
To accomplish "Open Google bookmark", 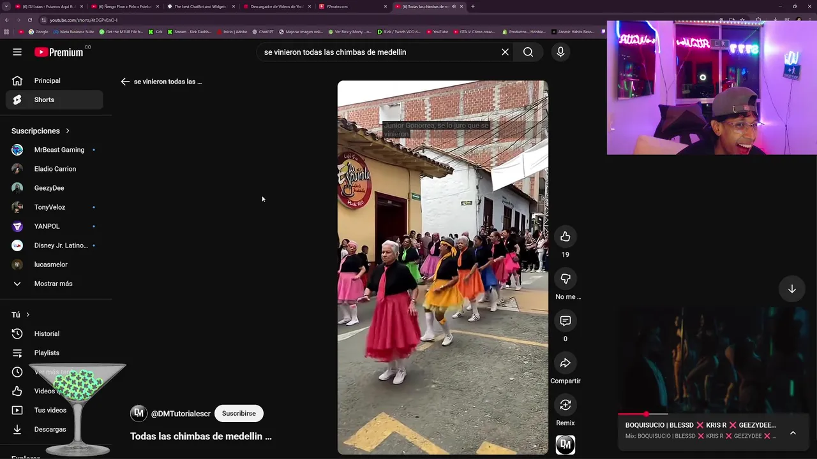I will 38,32.
